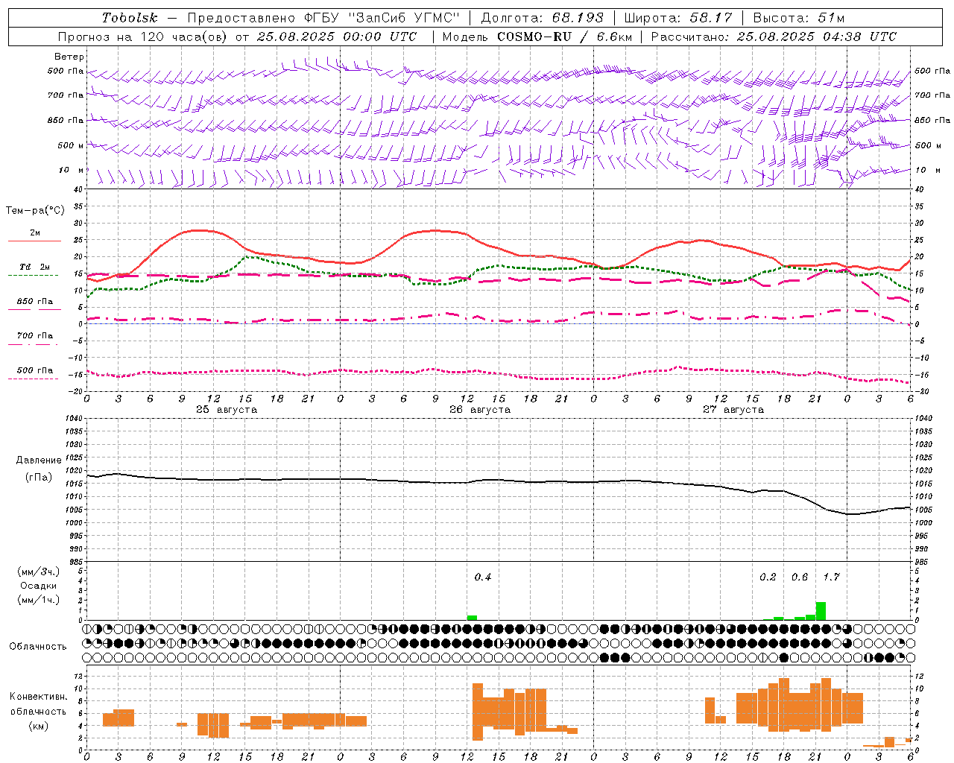
Task: Click the red line swatch under the '2м' legend
Action: tap(34, 241)
